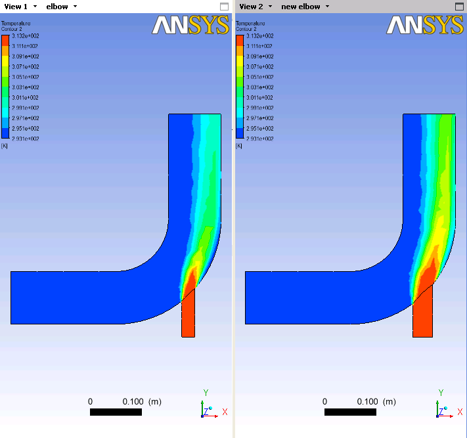Click the temperature color legend bar in View 2

pyautogui.click(x=240, y=87)
